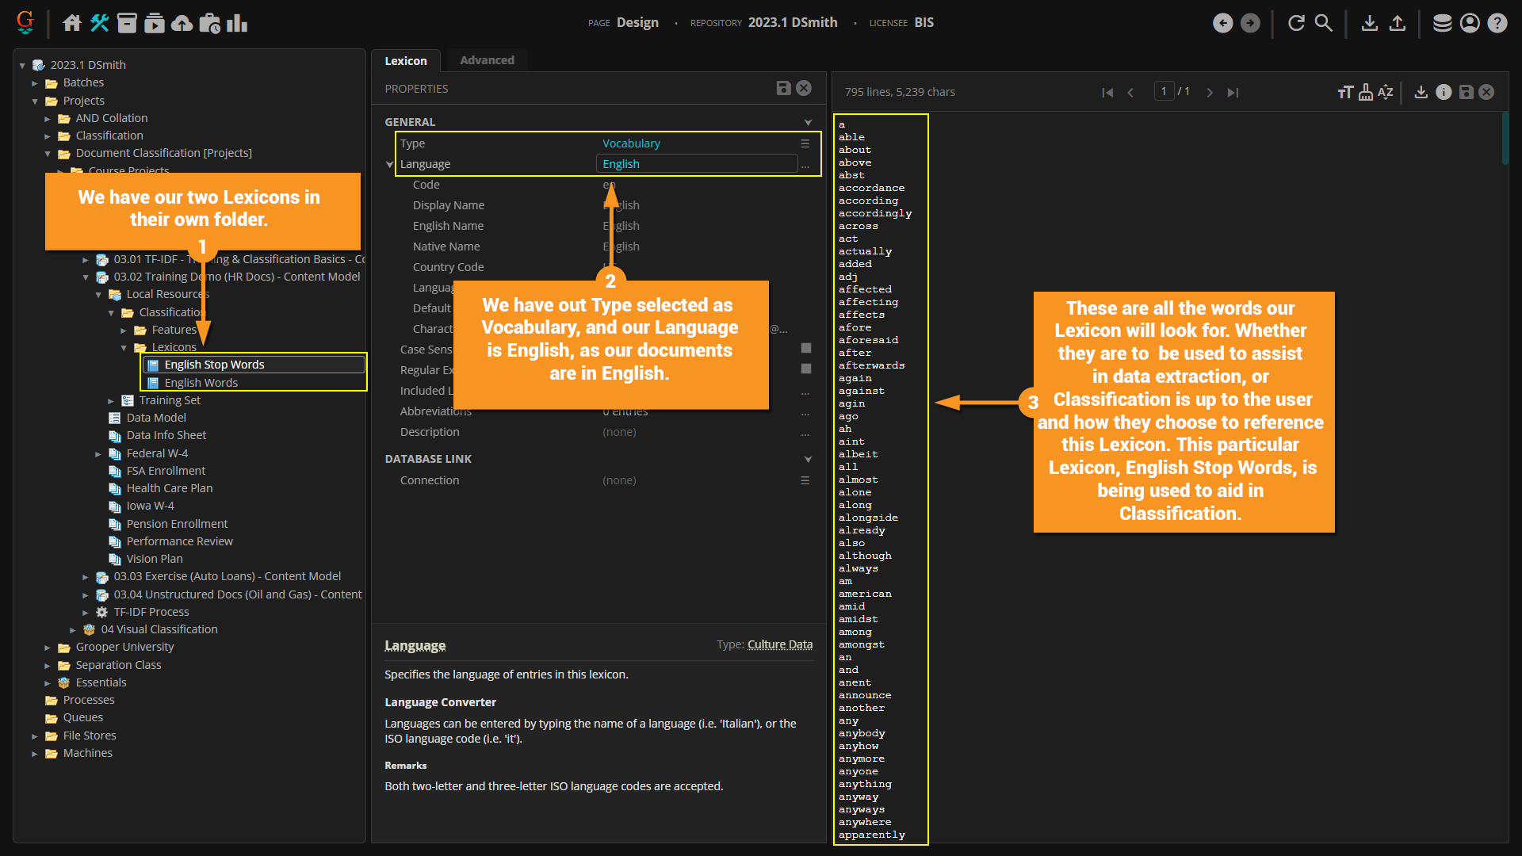
Task: Toggle the Regular Expression checkbox
Action: [805, 369]
